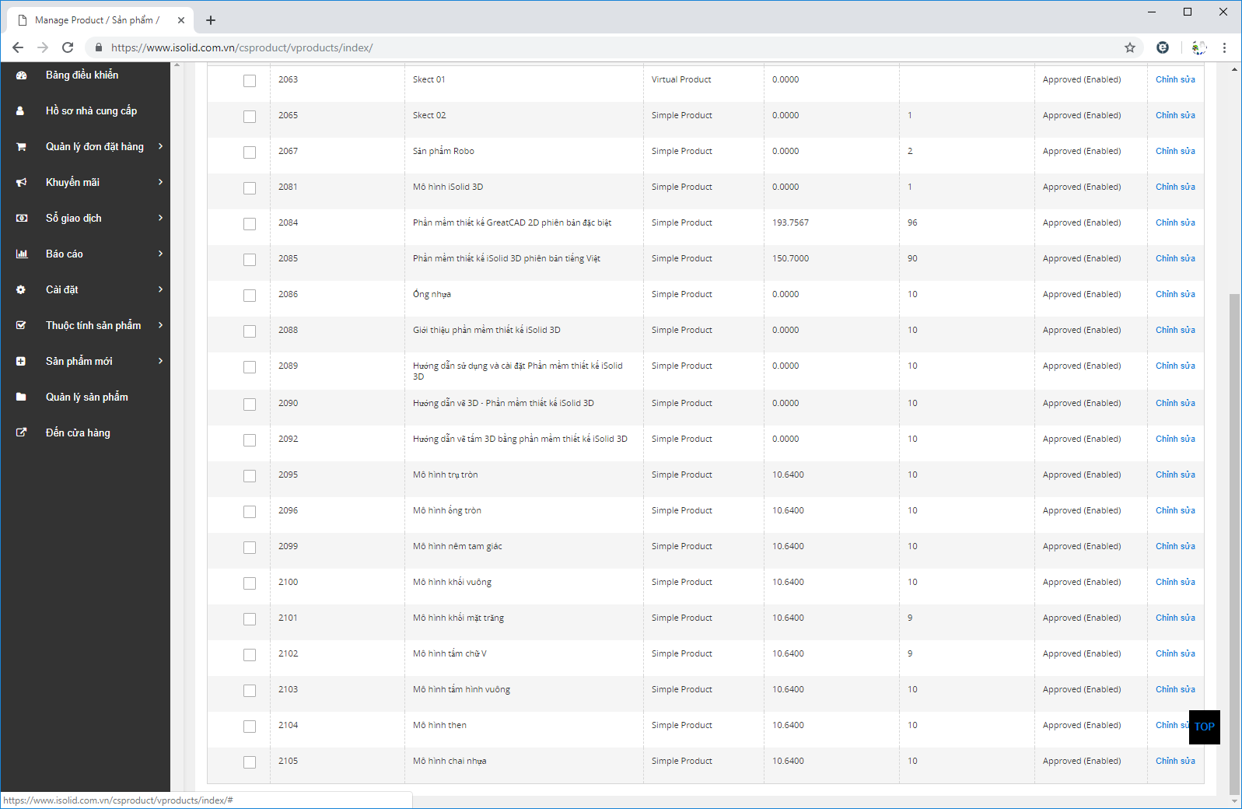The image size is (1242, 809).
Task: Click the scrollbar down arrow at bottom right
Action: tap(1235, 801)
